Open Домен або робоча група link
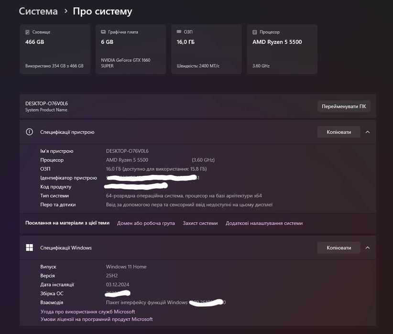 146,223
